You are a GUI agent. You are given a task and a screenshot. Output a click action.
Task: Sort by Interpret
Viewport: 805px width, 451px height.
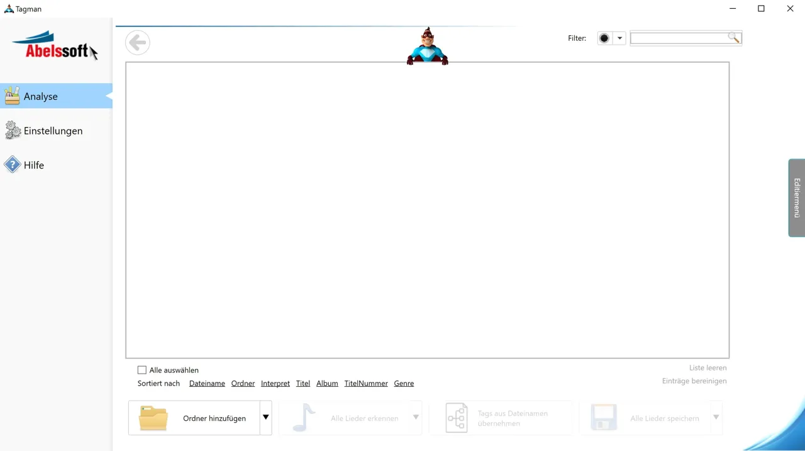[x=275, y=383]
